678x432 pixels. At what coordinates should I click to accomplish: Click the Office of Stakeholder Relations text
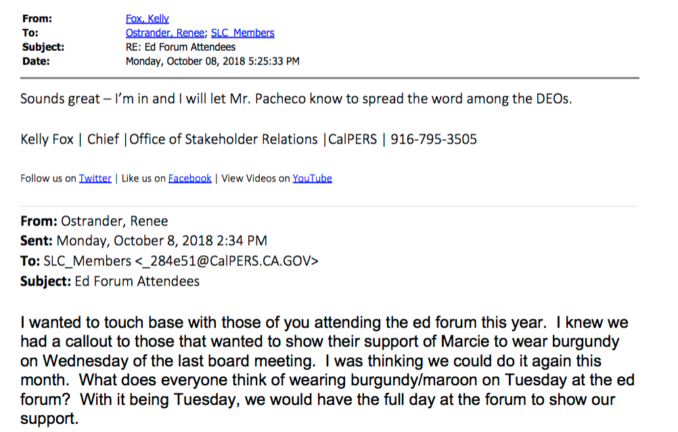click(x=223, y=139)
